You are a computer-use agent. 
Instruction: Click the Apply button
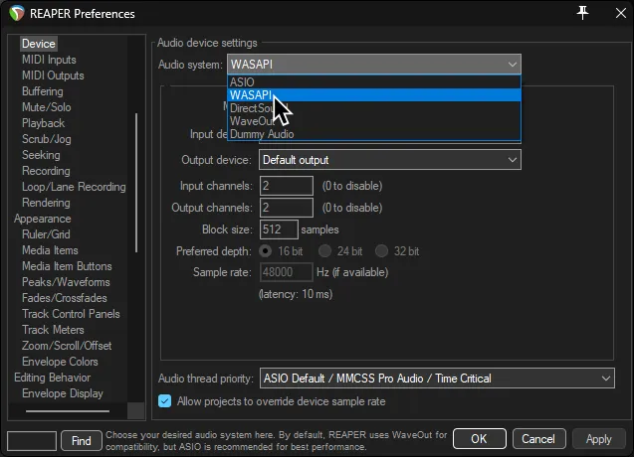(x=599, y=439)
